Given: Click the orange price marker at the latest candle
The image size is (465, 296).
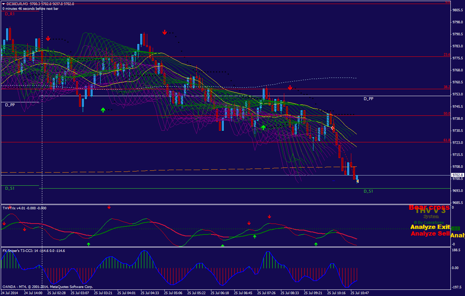Looking at the screenshot, I should tap(357, 181).
